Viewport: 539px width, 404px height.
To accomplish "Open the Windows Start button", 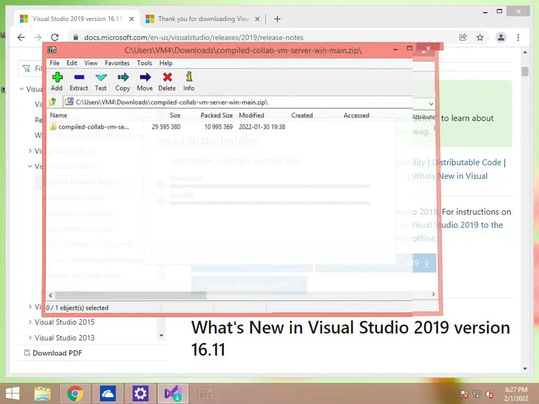I will tap(13, 393).
